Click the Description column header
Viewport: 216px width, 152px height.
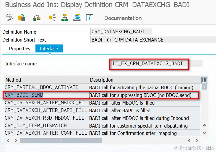coord(145,80)
